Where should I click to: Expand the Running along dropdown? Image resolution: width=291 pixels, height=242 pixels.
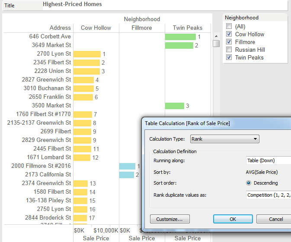point(268,160)
